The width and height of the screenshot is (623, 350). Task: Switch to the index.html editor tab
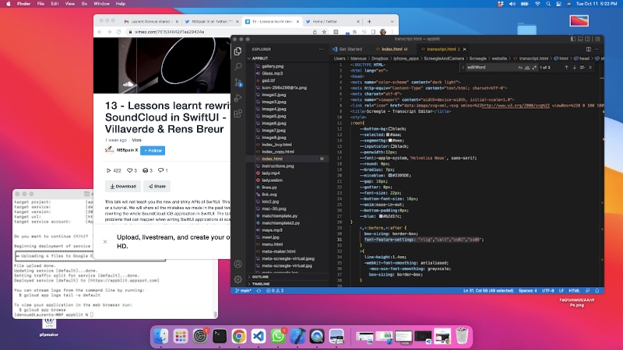click(392, 49)
